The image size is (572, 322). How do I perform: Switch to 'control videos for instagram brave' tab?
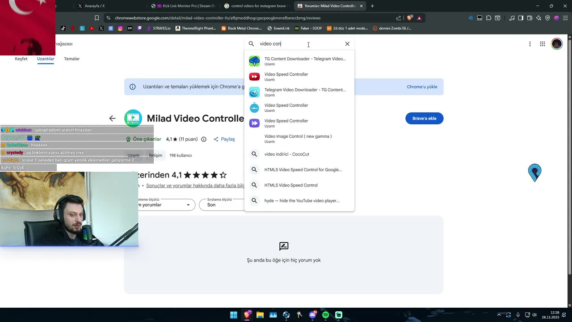(x=257, y=6)
